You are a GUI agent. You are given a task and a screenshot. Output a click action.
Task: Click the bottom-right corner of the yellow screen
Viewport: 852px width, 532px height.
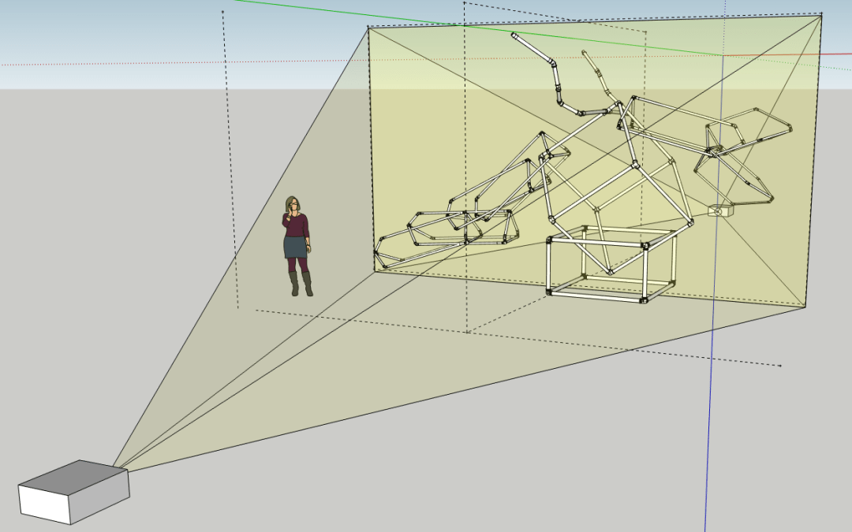(x=805, y=307)
